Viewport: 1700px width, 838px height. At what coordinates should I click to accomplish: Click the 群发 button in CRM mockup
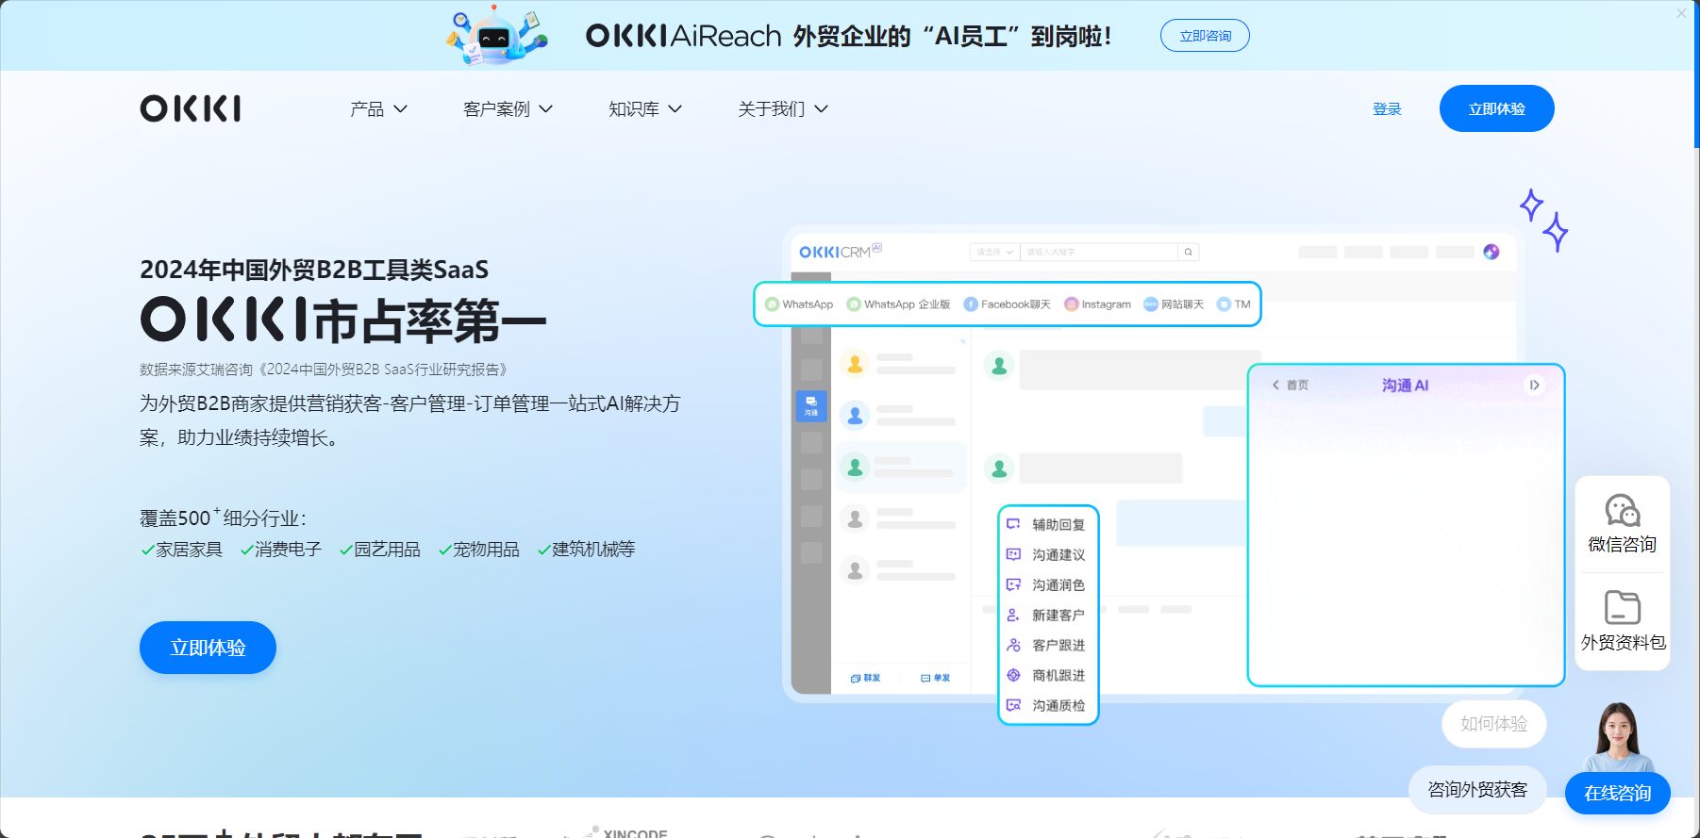[865, 678]
